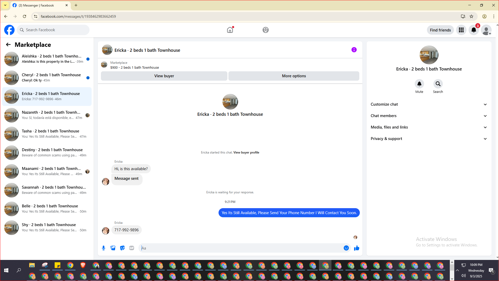
Task: Go back in the browser
Action: [x=6, y=16]
